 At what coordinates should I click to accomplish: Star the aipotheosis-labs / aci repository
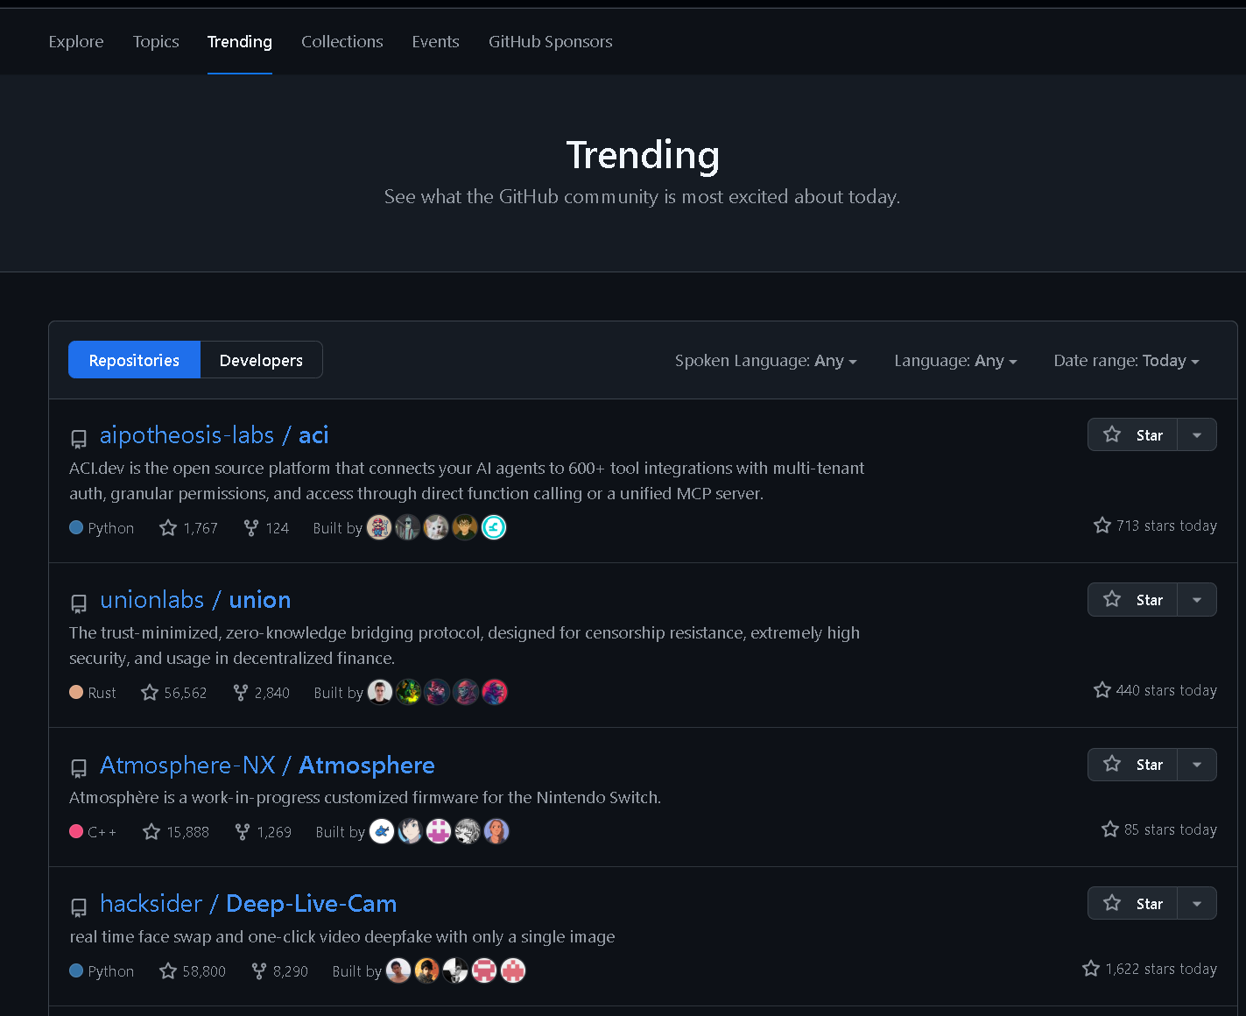tap(1133, 434)
